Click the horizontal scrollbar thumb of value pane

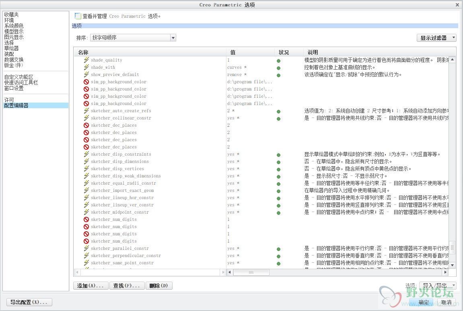pos(251,272)
